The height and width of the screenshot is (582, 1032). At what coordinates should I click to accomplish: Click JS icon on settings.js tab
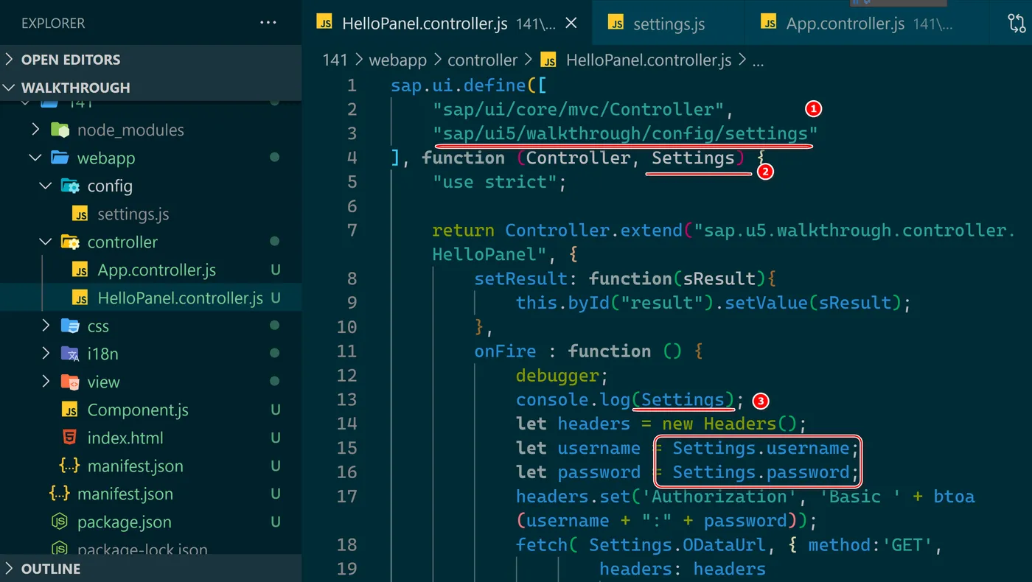616,23
